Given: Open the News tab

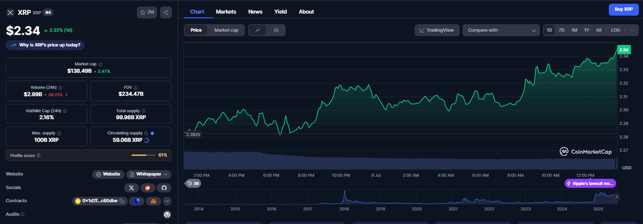Looking at the screenshot, I should [x=255, y=12].
